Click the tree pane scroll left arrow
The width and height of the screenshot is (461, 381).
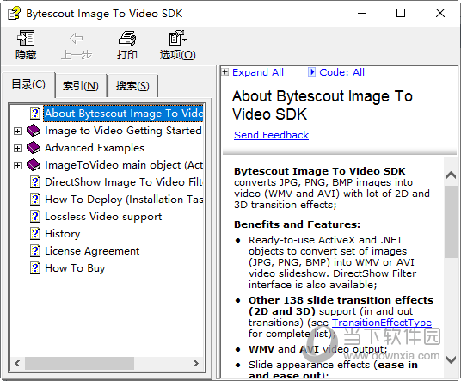pos(18,363)
